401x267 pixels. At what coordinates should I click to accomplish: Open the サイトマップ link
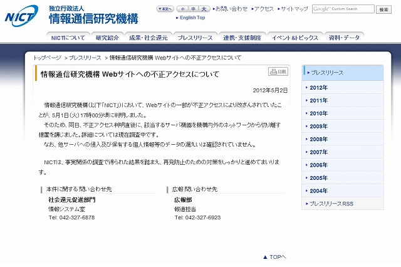coord(293,9)
